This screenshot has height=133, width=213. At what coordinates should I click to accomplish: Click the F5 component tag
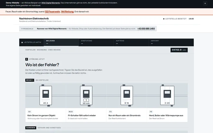(151, 112)
